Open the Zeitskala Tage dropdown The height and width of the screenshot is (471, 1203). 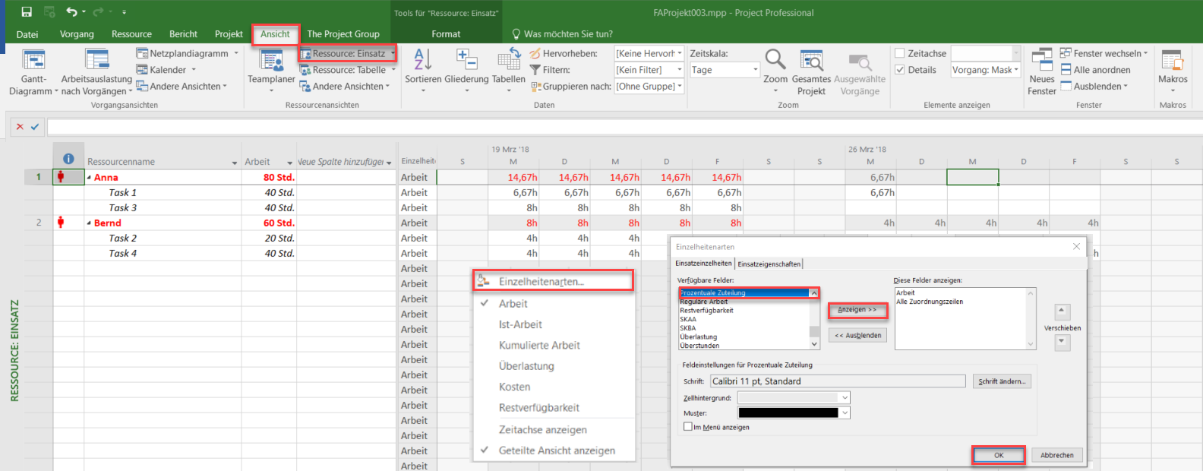tap(725, 70)
